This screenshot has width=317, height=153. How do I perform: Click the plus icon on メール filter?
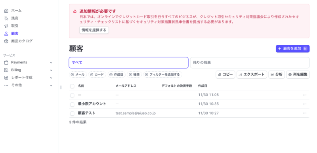pos(73,75)
